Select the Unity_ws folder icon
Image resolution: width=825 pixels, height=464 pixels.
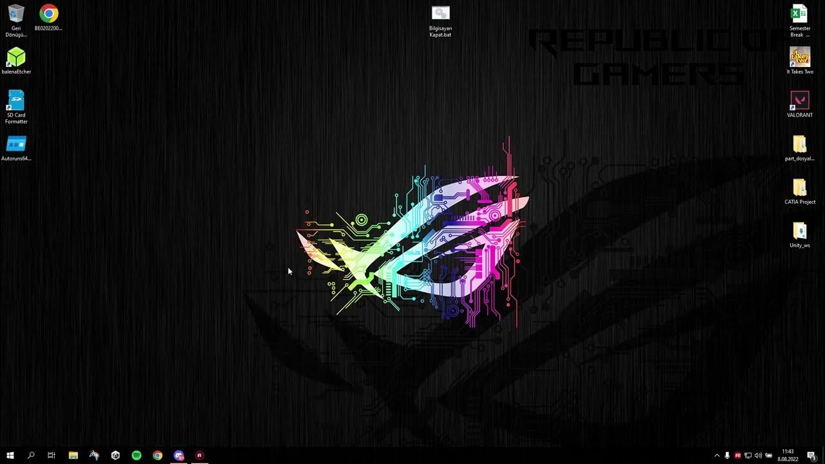(x=800, y=235)
